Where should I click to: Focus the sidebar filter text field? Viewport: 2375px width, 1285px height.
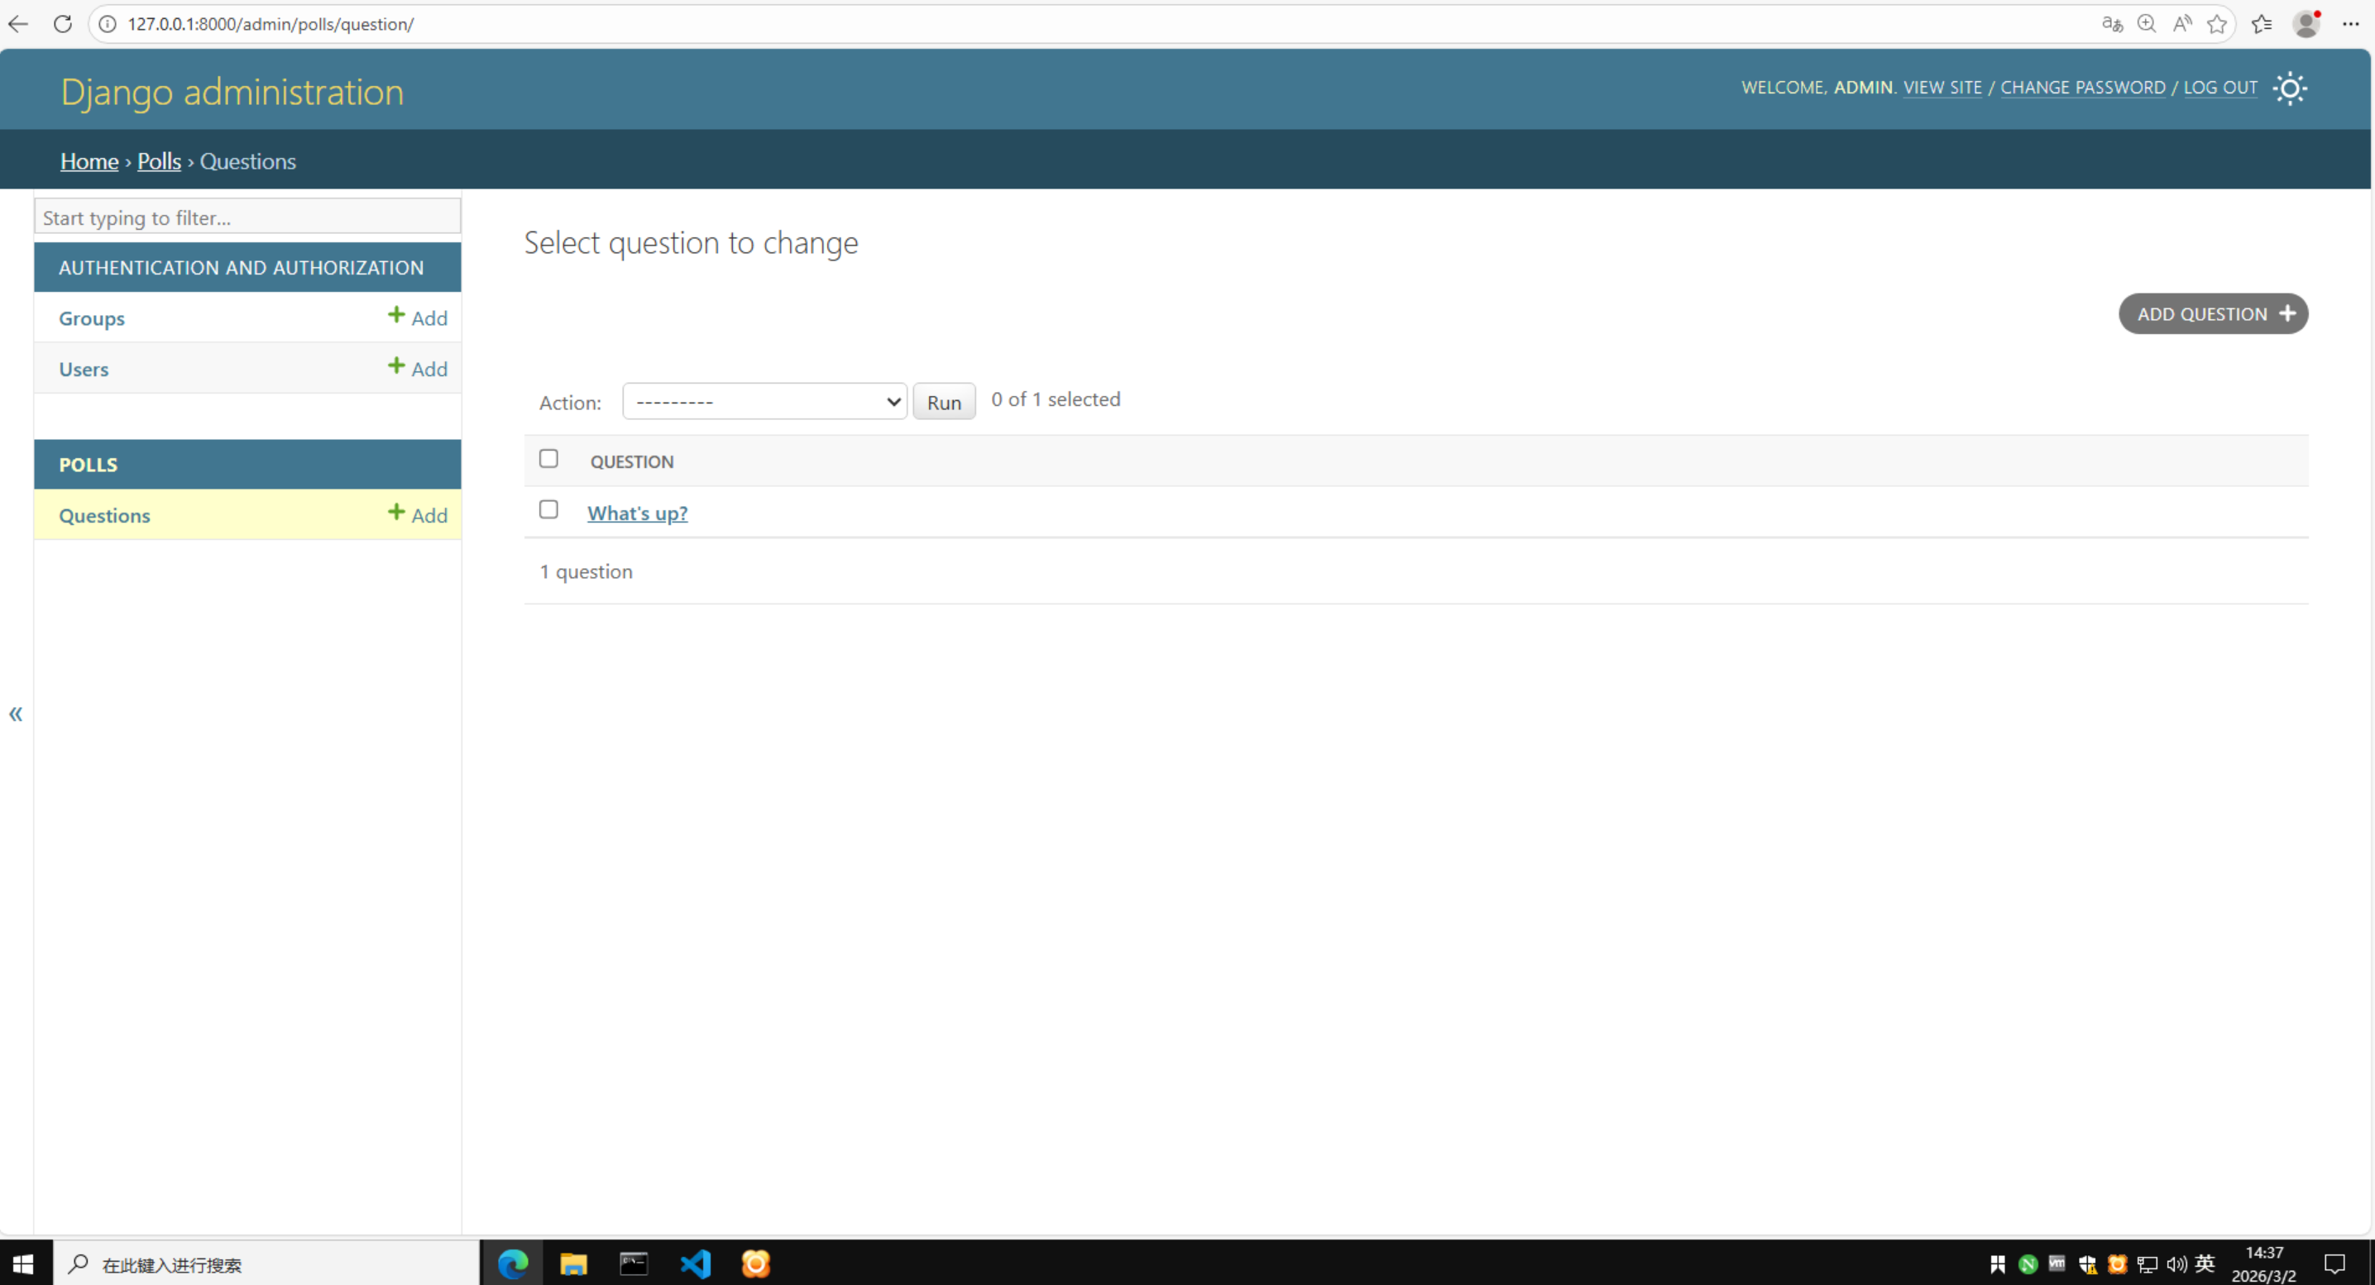tap(247, 217)
